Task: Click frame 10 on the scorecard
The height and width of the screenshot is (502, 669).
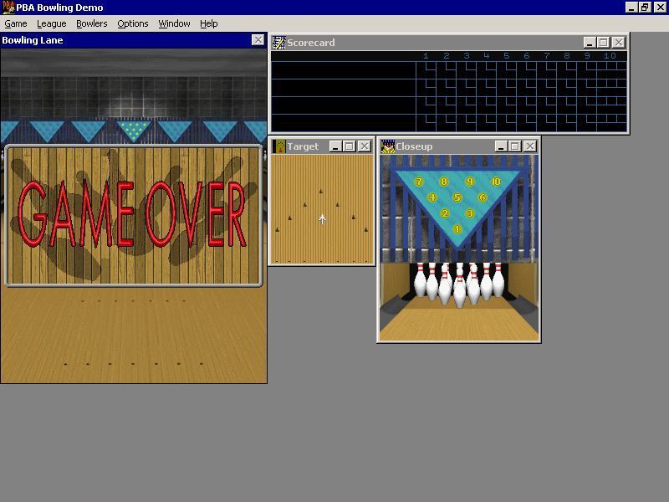Action: [610, 56]
